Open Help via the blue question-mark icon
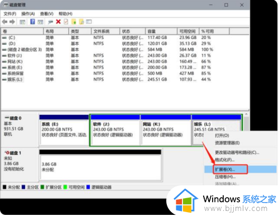 click(32, 22)
